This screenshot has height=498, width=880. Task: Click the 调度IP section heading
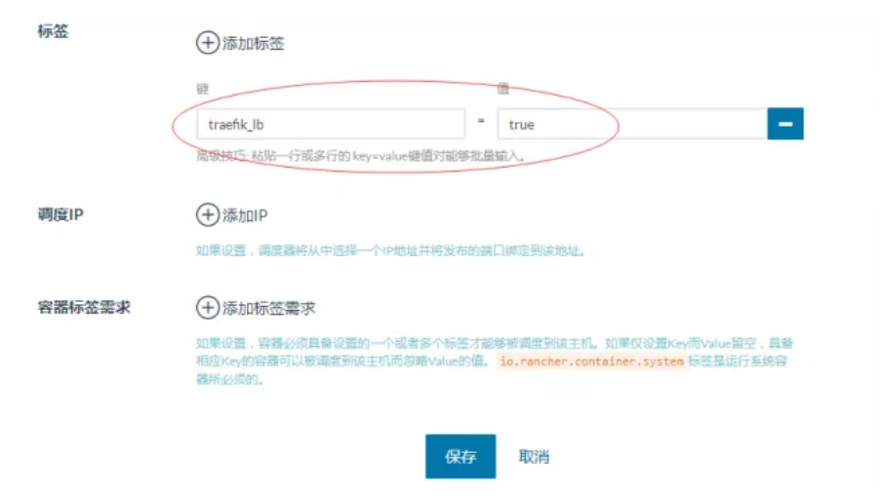click(x=60, y=214)
